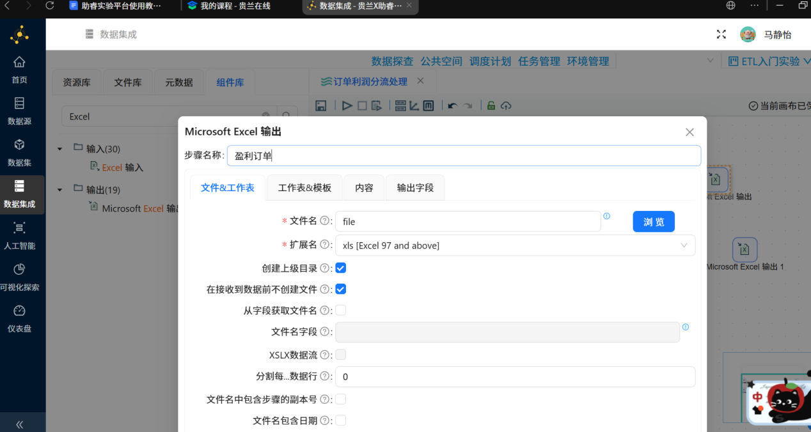Open the ETL入门实验 project dropdown
This screenshot has height=432, width=811.
coord(769,61)
